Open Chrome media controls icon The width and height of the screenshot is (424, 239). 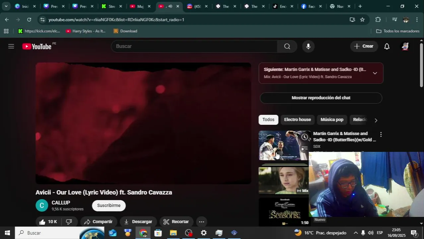394,20
